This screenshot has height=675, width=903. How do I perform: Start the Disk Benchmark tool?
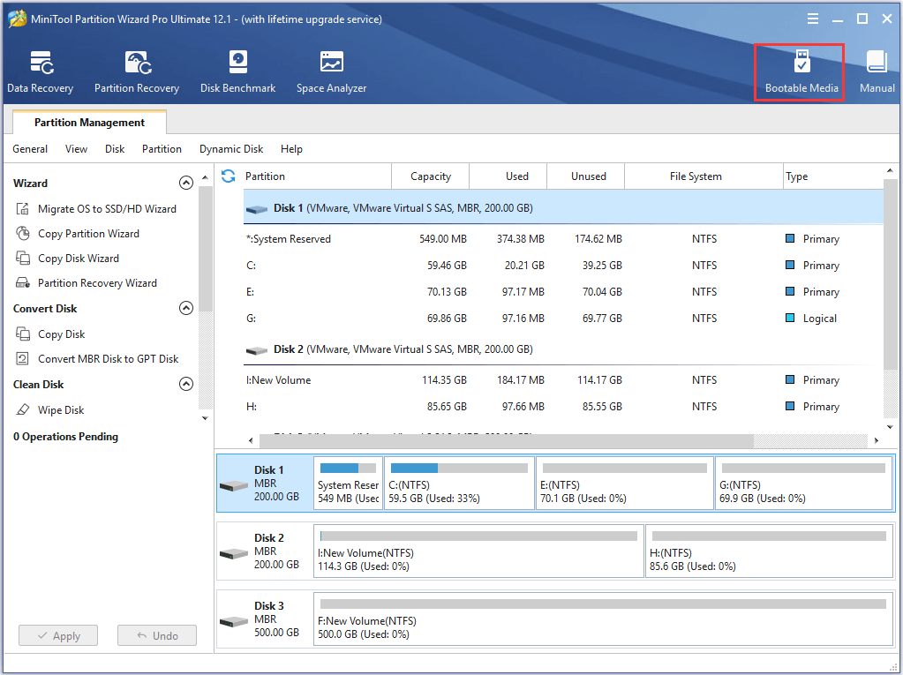click(237, 72)
